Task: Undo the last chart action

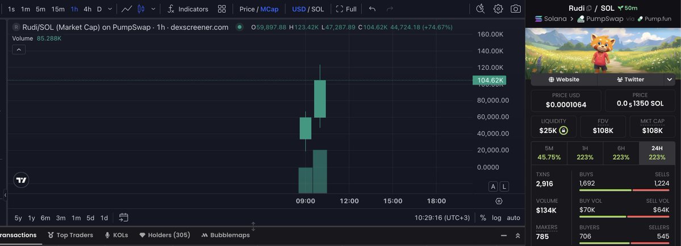Action: [x=372, y=9]
